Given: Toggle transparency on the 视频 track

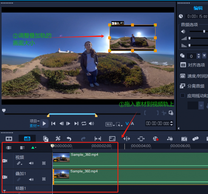Looking at the screenshot, I should [44, 164].
